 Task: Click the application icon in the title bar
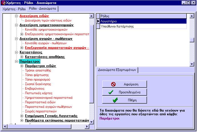[x=3, y=3]
